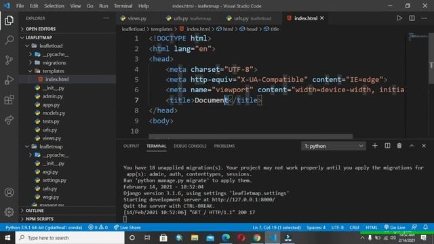This screenshot has width=434, height=244.
Task: Split the terminal pane
Action: click(x=387, y=146)
